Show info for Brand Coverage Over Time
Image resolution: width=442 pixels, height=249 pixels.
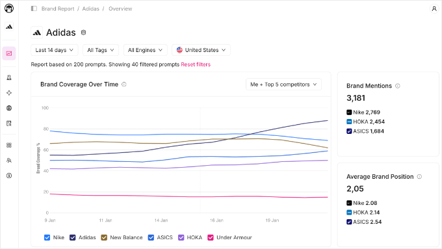123,85
